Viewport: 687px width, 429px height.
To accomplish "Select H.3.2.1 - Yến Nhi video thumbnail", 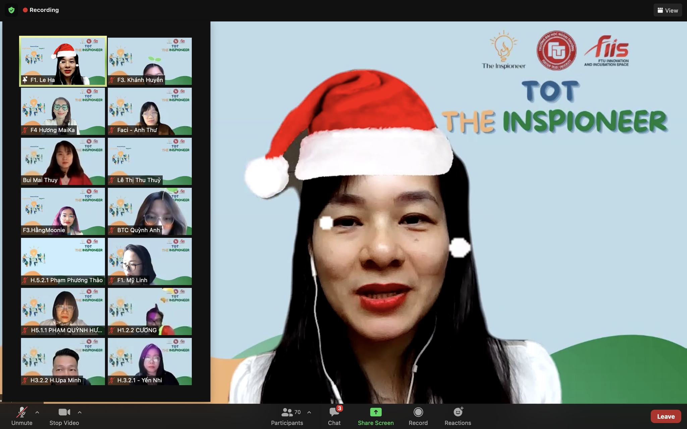I will click(x=150, y=361).
